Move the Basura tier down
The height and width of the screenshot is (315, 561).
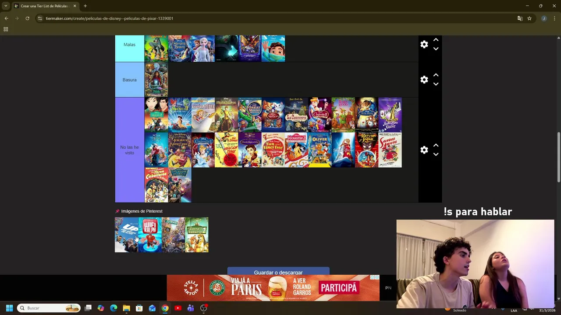pyautogui.click(x=436, y=84)
